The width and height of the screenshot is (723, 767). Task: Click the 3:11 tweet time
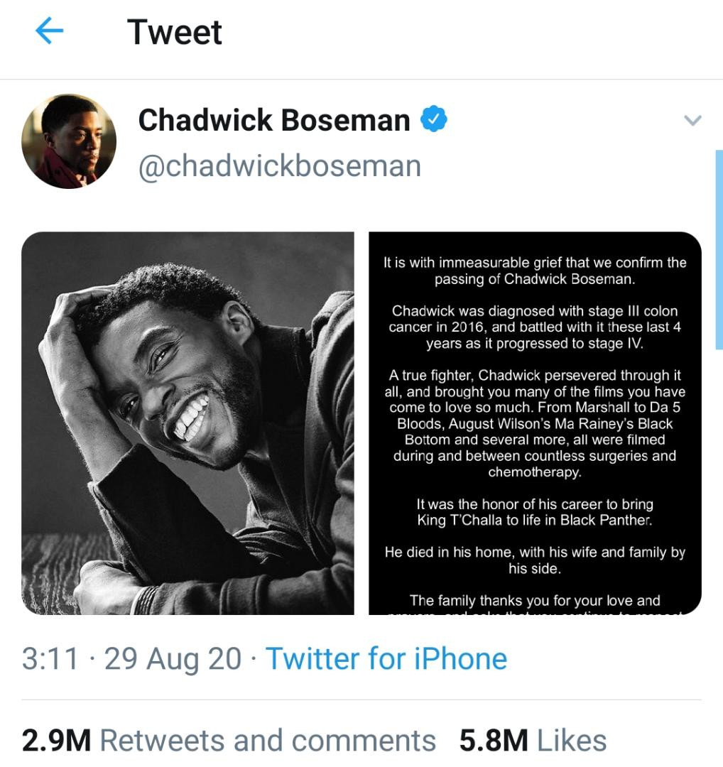tap(50, 658)
